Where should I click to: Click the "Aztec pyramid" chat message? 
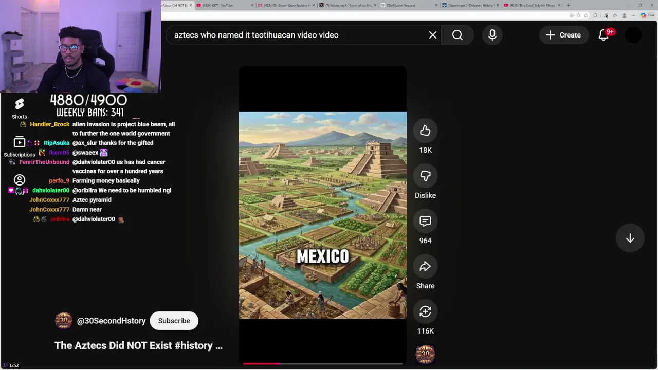tap(92, 200)
